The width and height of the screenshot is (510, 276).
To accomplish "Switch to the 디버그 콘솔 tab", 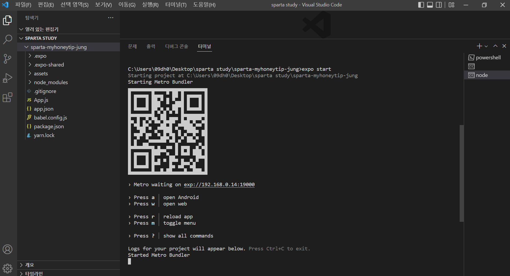I will coord(177,46).
